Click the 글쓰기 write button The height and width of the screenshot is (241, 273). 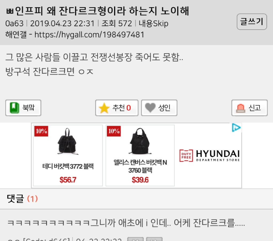click(252, 22)
